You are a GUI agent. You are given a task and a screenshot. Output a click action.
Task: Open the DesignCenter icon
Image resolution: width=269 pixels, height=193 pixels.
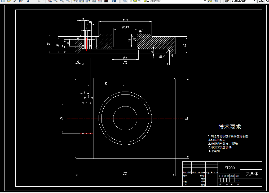[82, 1]
